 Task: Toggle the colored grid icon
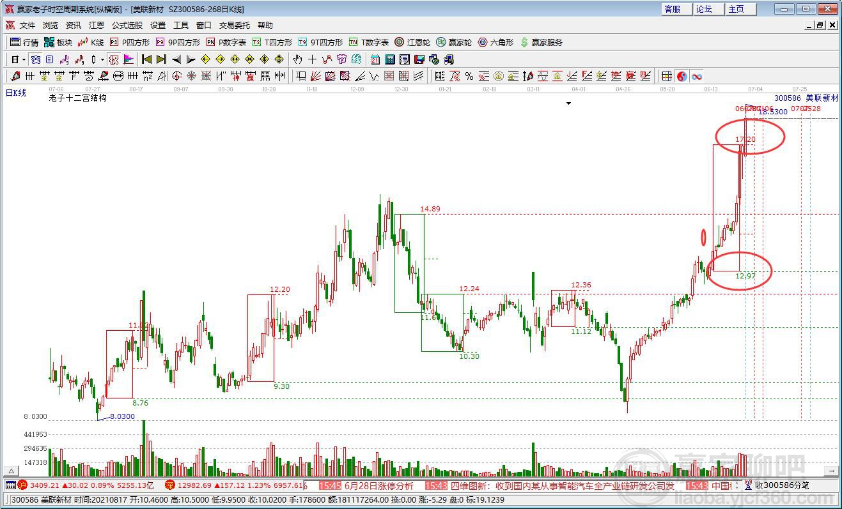[667, 76]
